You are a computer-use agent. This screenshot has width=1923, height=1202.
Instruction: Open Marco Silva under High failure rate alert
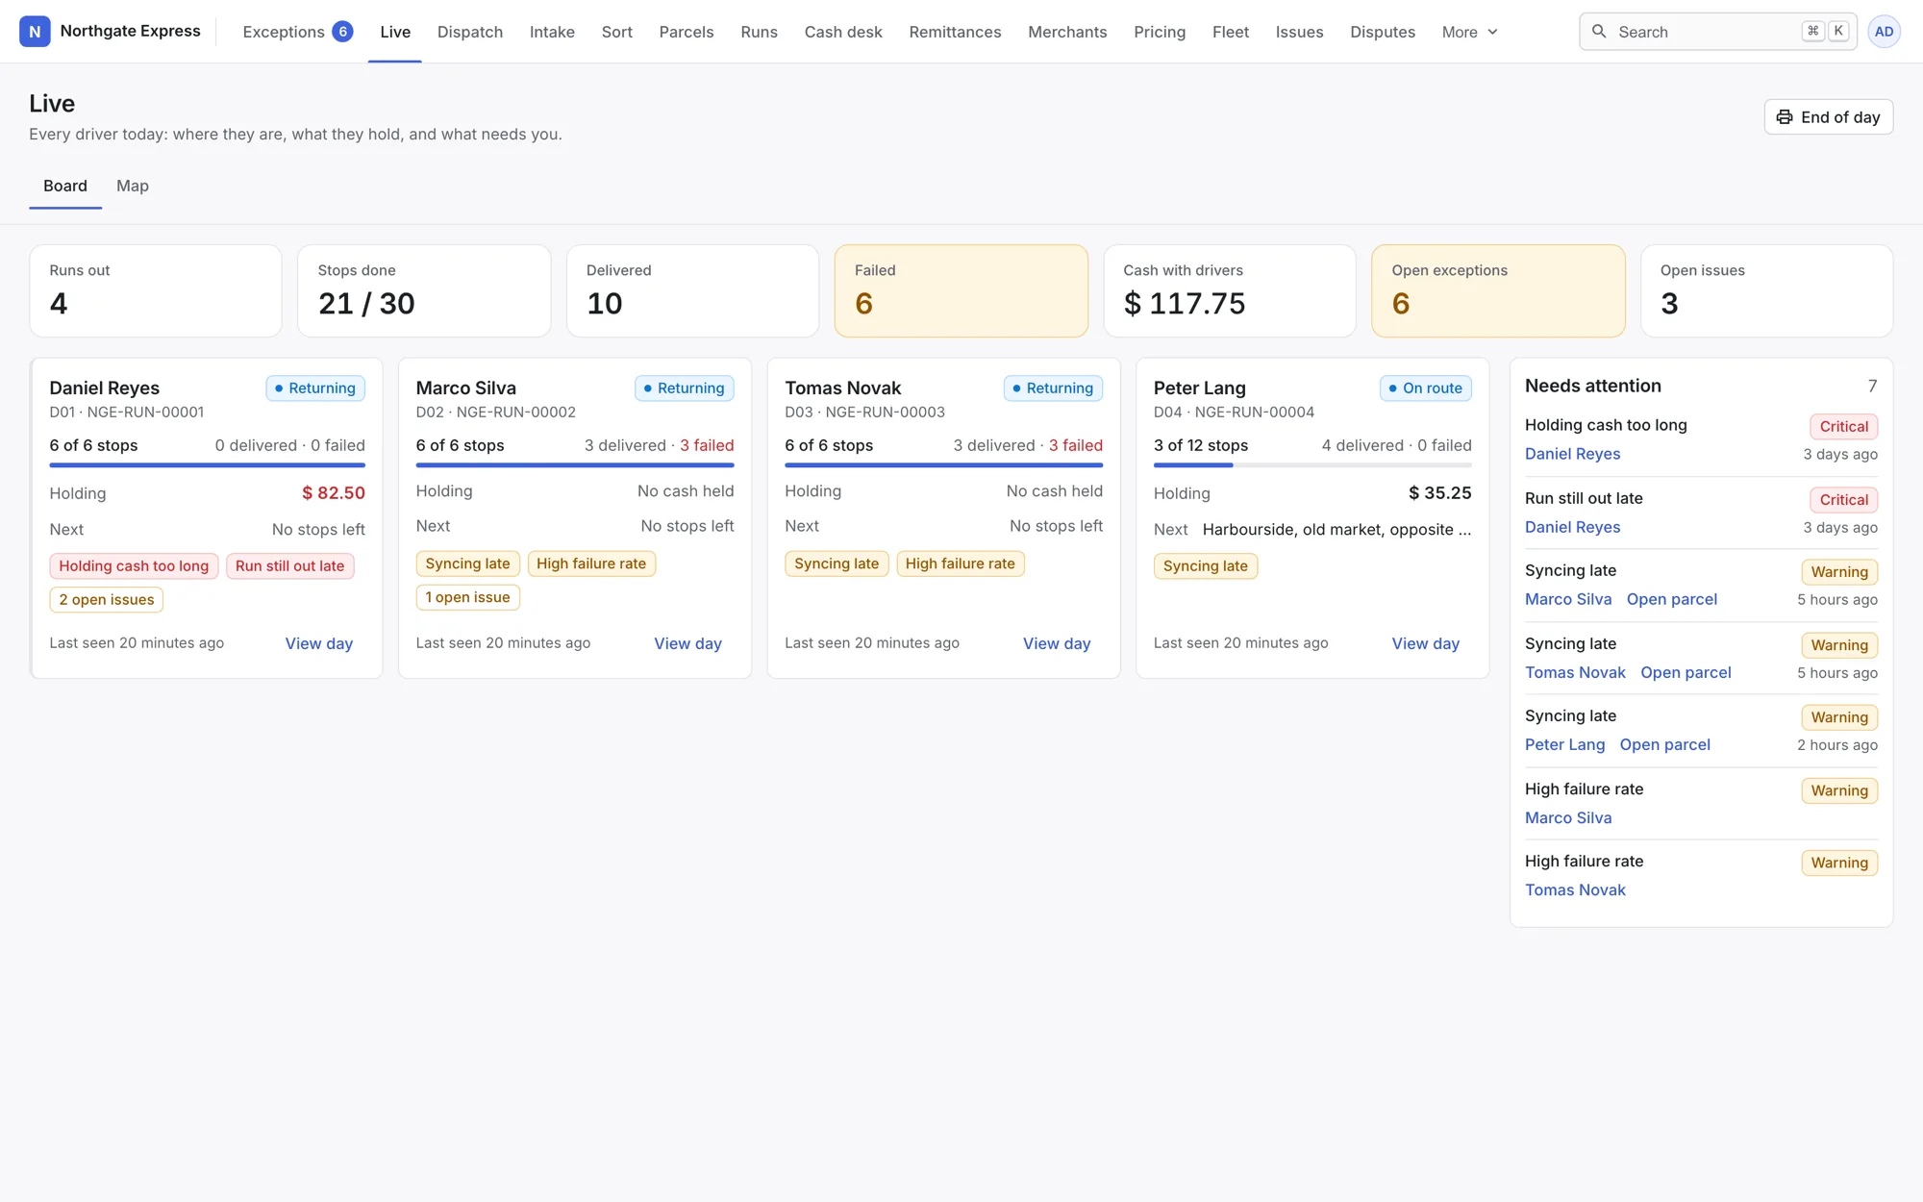pyautogui.click(x=1568, y=817)
